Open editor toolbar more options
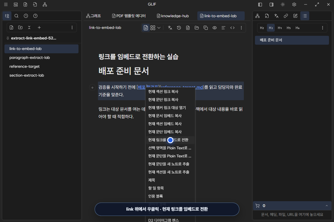The width and height of the screenshot is (334, 222). tap(241, 28)
